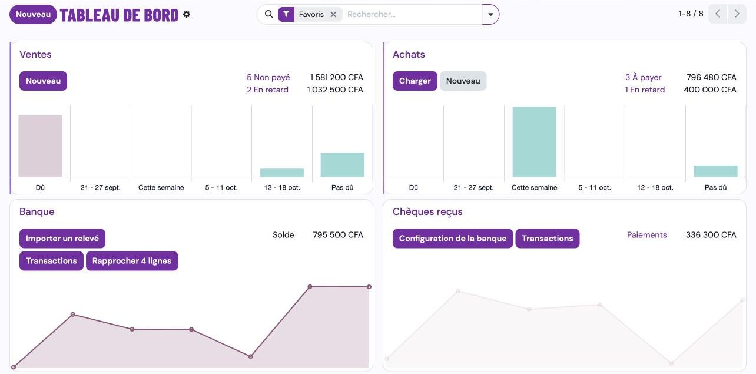Image resolution: width=756 pixels, height=374 pixels.
Task: Create a new invoice in Ventes card
Action: pyautogui.click(x=43, y=81)
